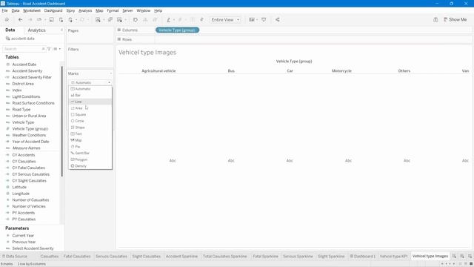Screen dimensions: 474x267
Task: Click the Share workbook icon
Action: tap(277, 20)
